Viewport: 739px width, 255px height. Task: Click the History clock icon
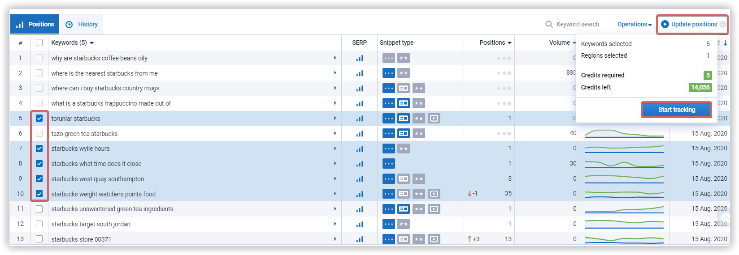(x=69, y=25)
